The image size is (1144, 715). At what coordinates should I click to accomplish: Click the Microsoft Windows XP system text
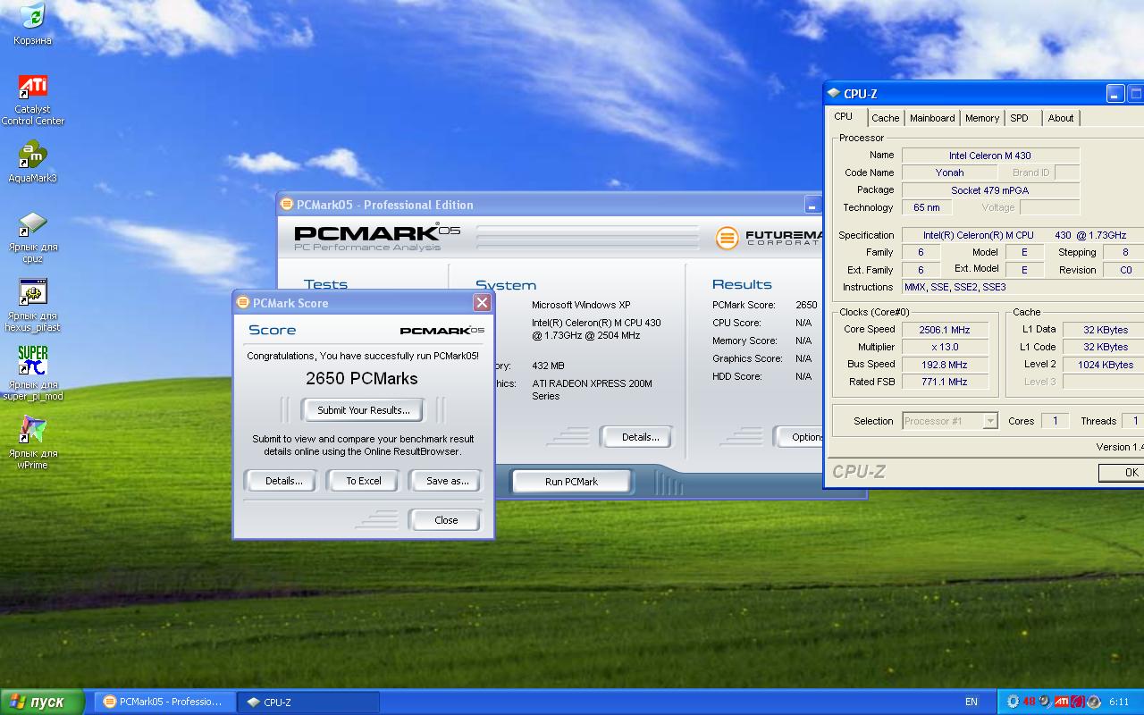click(581, 305)
